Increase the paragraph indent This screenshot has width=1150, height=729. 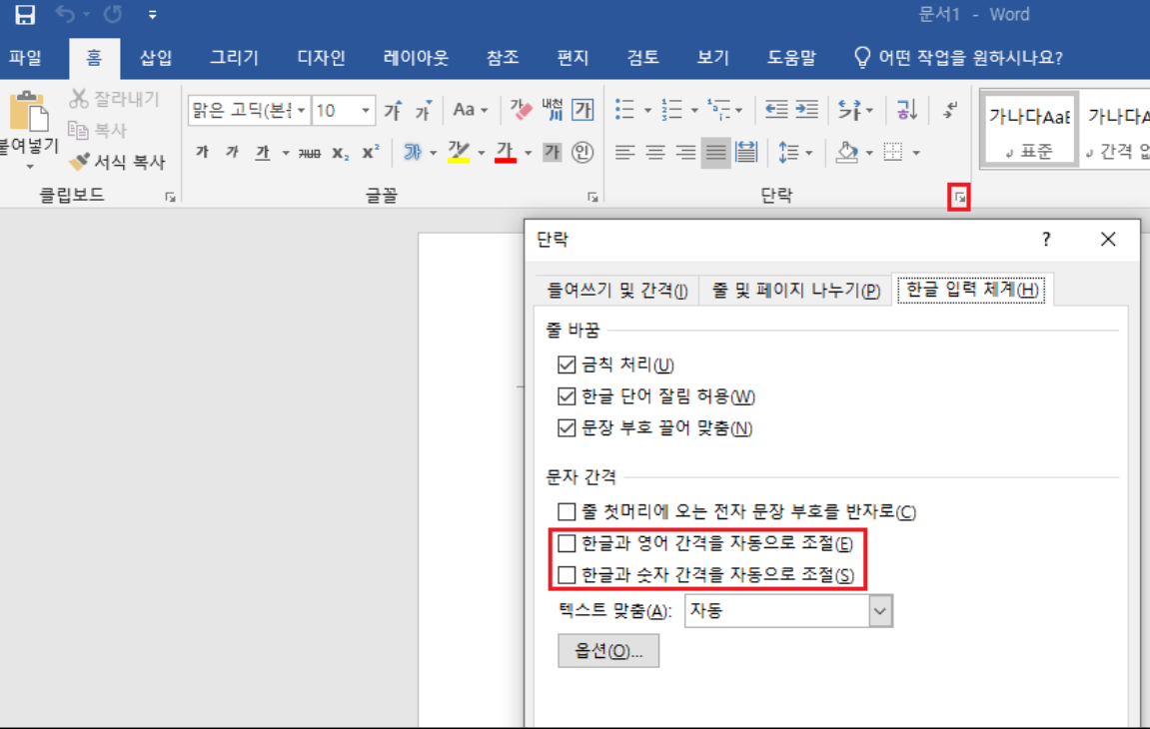tap(806, 110)
